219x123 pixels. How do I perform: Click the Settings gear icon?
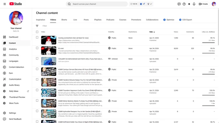click(5, 113)
